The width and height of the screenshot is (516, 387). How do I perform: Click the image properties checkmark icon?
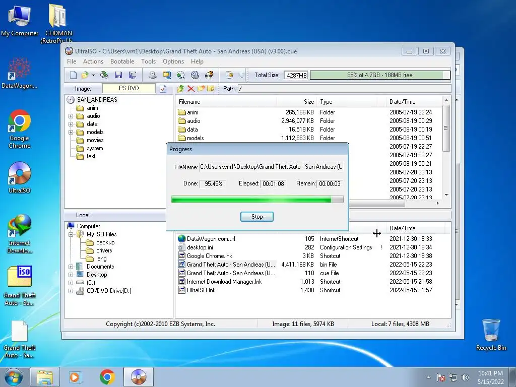click(163, 89)
